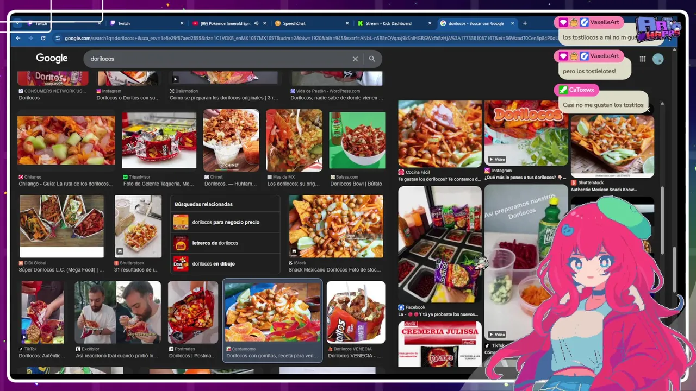
Task: Click the dorilocos search input field
Action: [x=217, y=59]
